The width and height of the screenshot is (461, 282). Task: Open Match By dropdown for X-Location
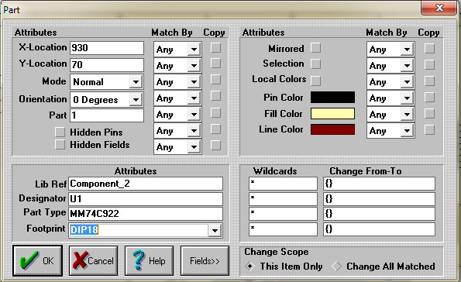[x=194, y=49]
